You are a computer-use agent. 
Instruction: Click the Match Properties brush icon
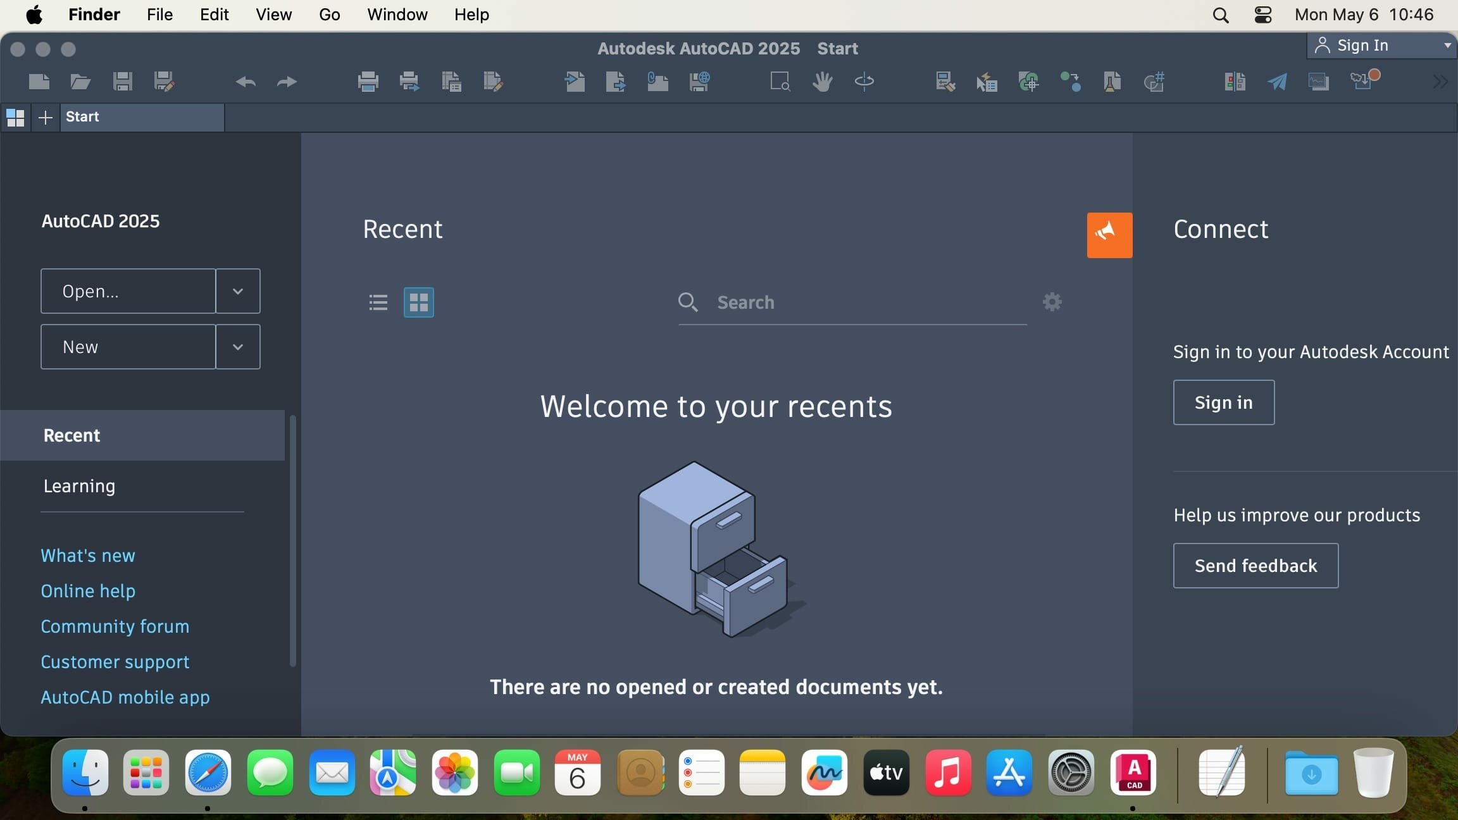coord(945,82)
